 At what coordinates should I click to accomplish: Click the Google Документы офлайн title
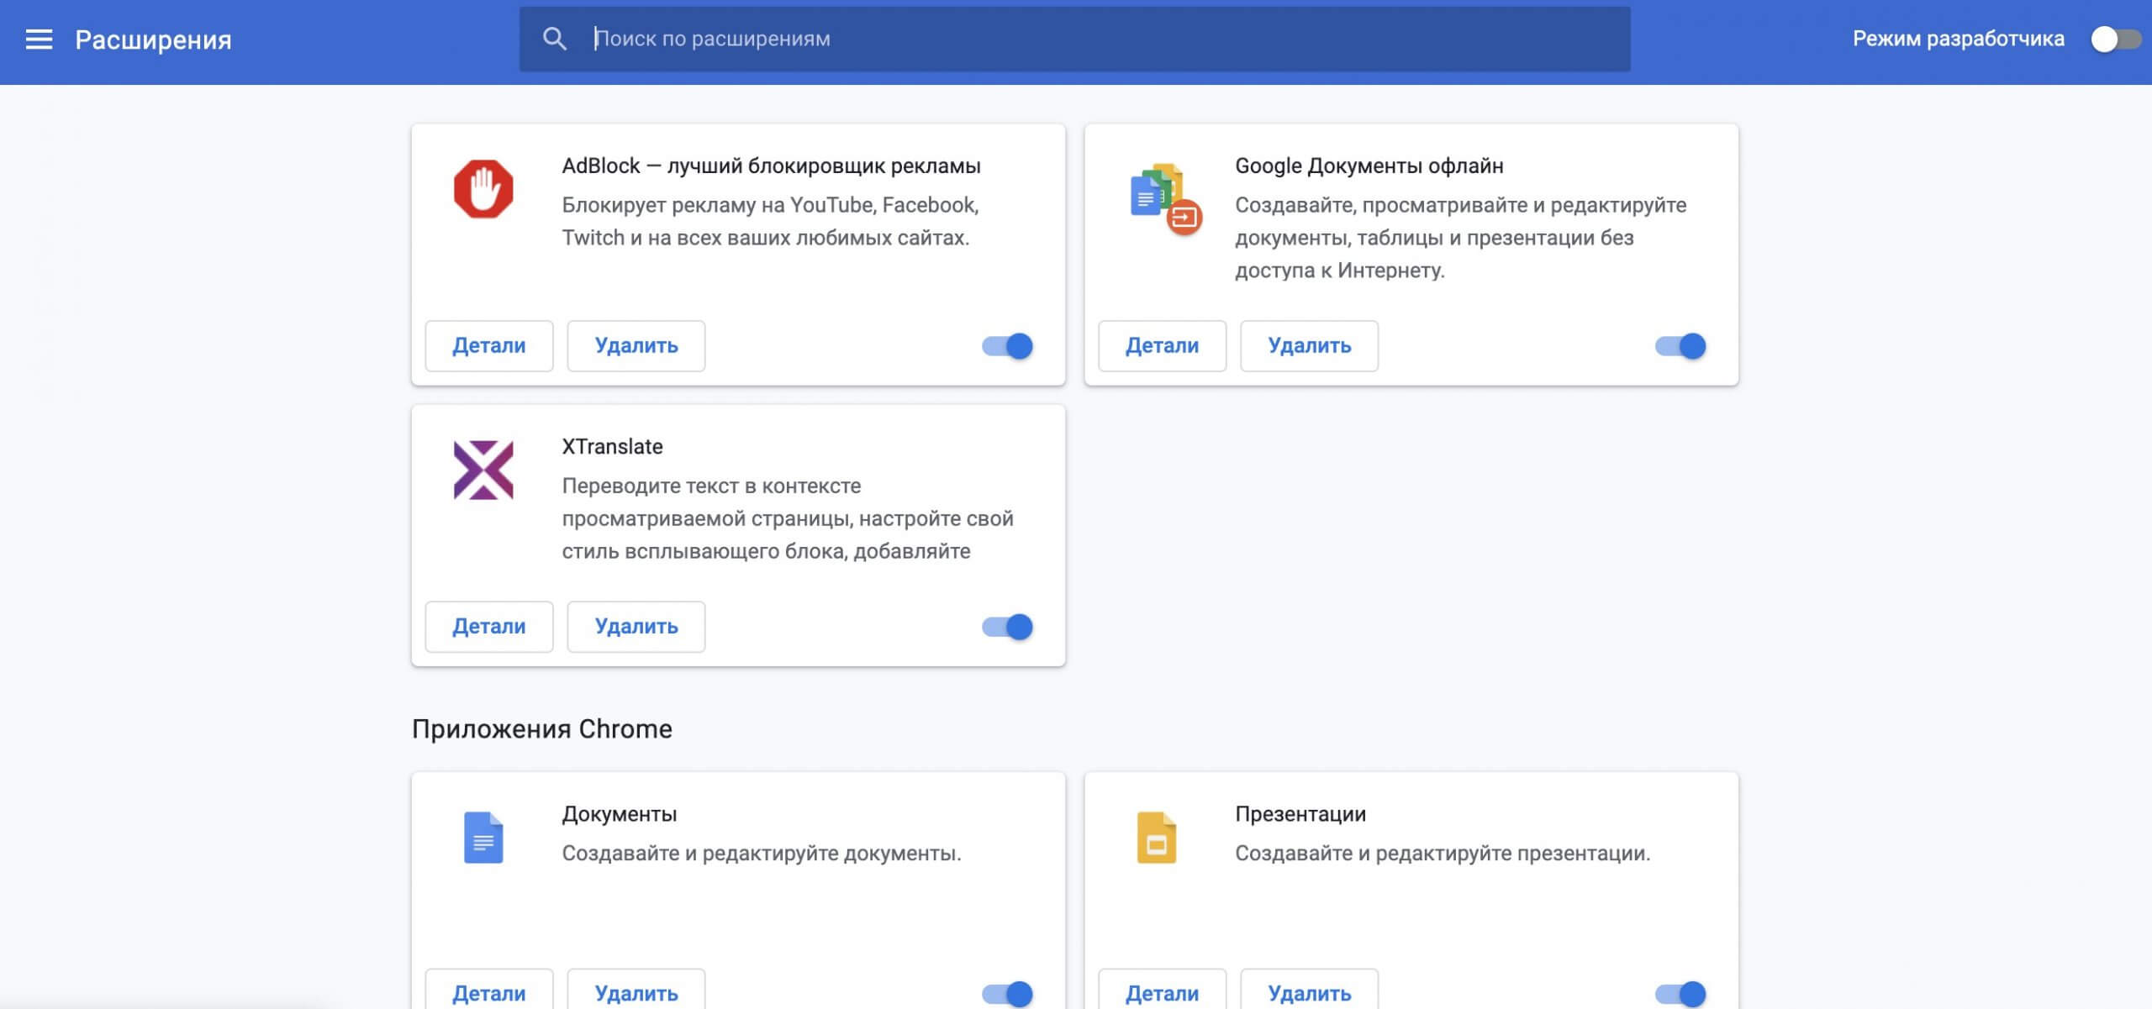point(1369,166)
